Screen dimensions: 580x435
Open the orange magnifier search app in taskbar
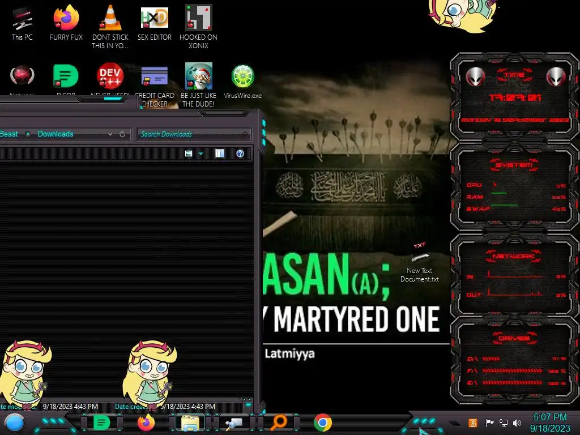tap(278, 423)
